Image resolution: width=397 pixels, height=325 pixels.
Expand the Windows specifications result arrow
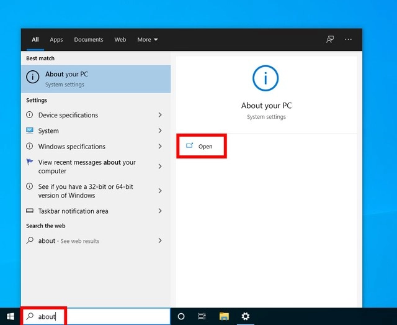click(160, 147)
